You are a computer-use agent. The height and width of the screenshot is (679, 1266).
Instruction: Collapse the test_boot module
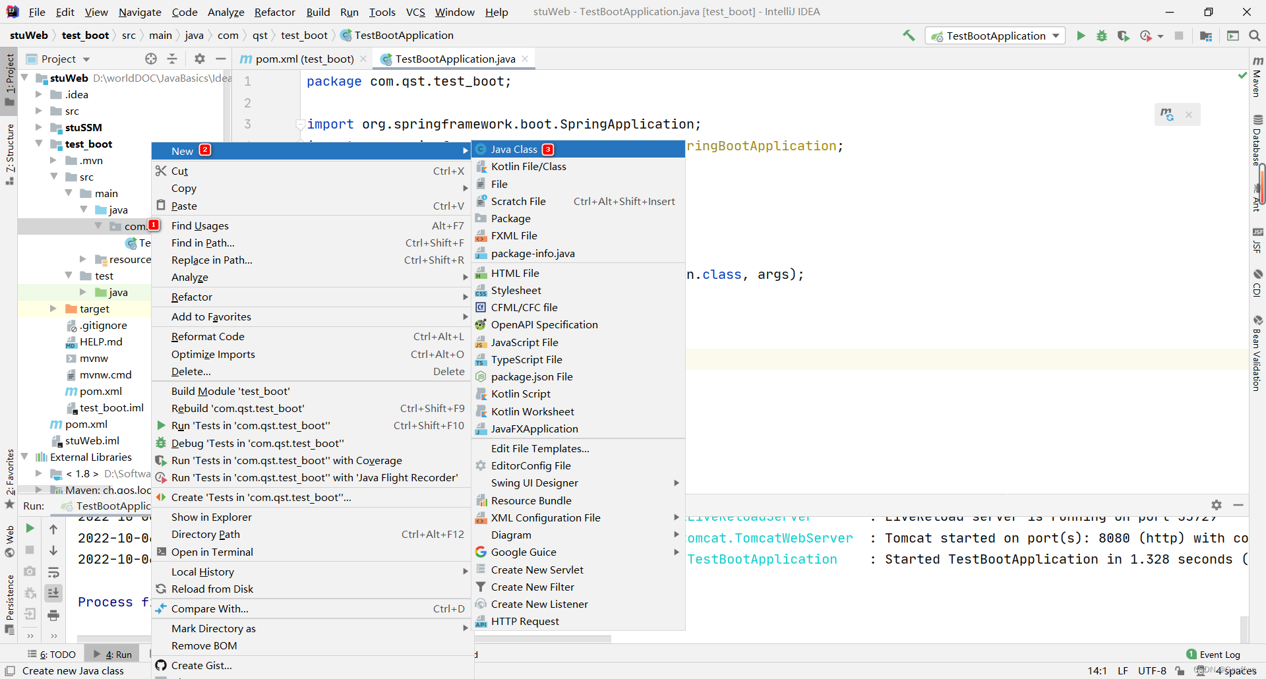point(39,144)
